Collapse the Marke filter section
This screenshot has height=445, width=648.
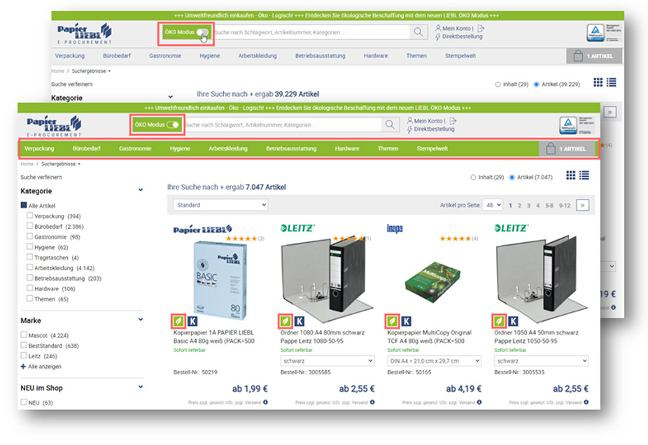coord(141,319)
